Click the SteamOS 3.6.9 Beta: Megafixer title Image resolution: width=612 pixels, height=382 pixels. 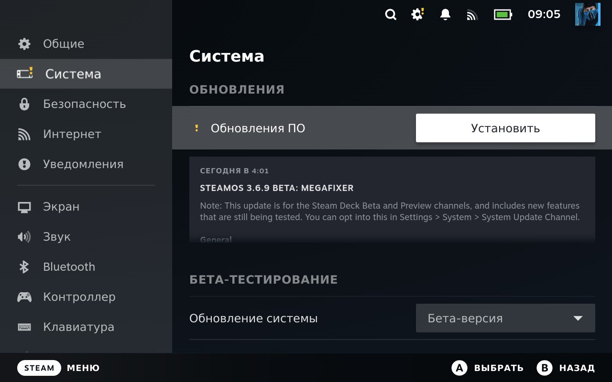click(277, 188)
